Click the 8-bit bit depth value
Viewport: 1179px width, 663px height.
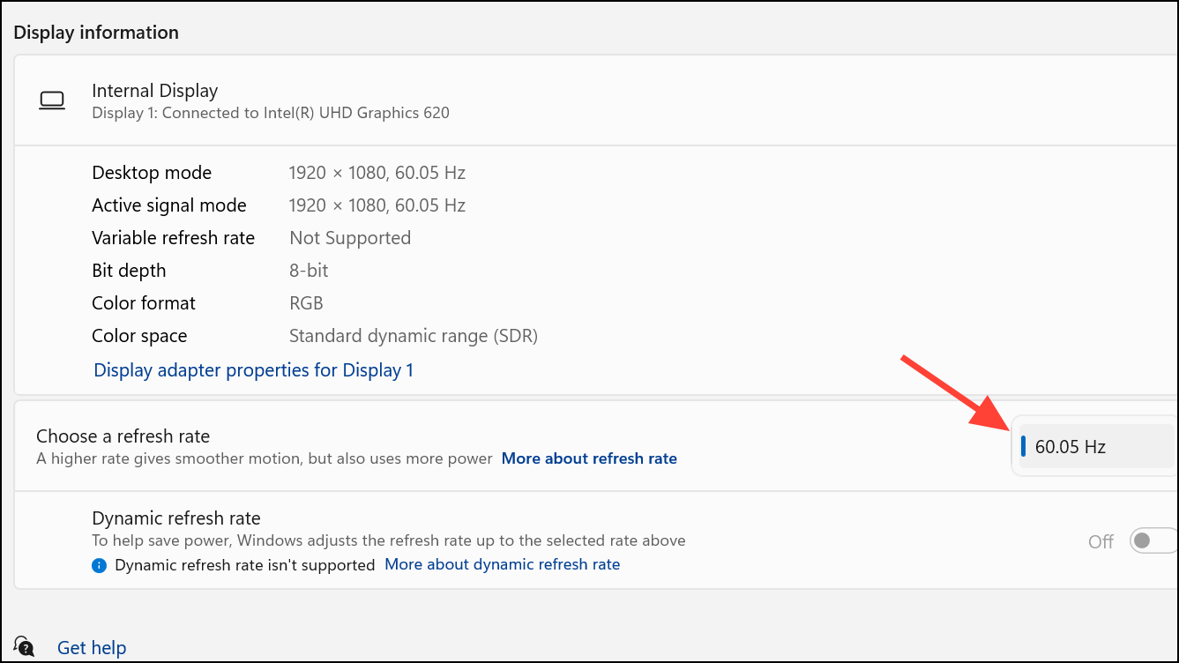[x=309, y=271]
